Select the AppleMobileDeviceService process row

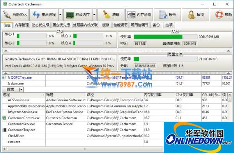(115, 106)
